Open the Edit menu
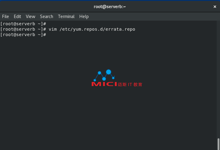Image resolution: width=220 pixels, height=150 pixels. click(x=17, y=17)
